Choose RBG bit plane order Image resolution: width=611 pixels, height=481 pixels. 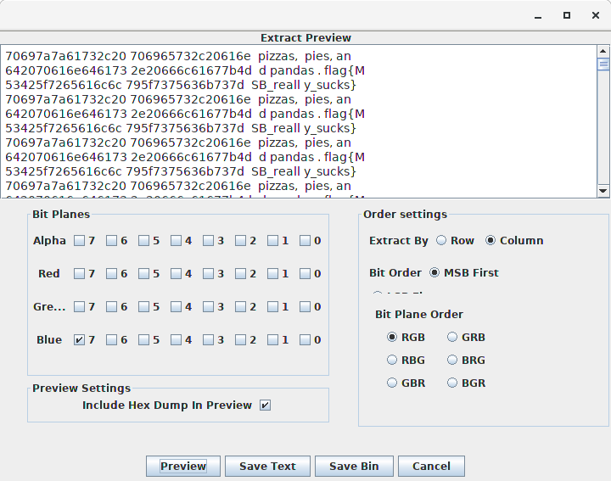(x=392, y=360)
